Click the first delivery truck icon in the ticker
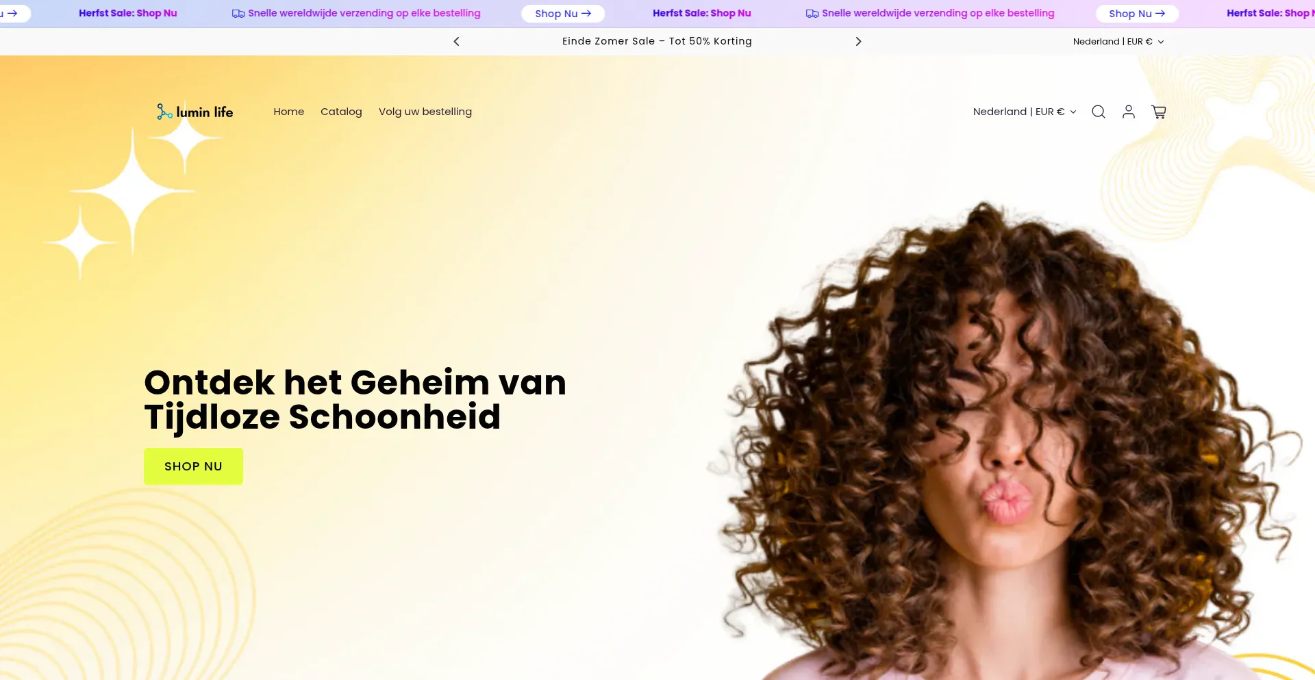1315x680 pixels. [x=238, y=14]
